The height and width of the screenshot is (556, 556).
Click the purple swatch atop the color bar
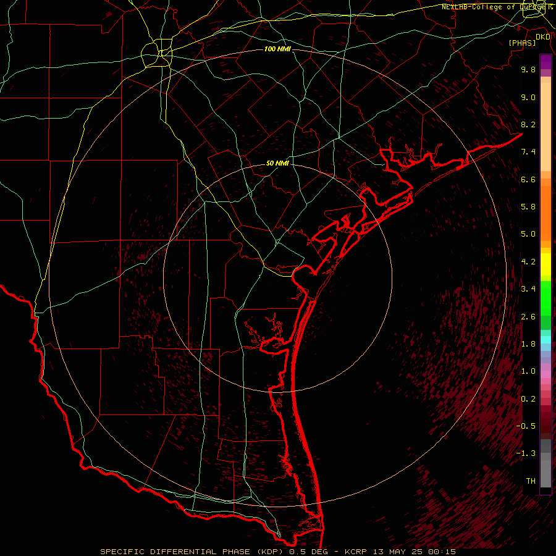point(545,62)
